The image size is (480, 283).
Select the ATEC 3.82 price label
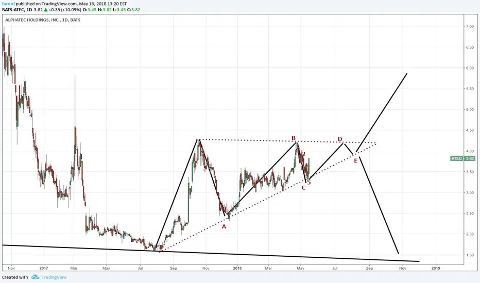point(462,158)
